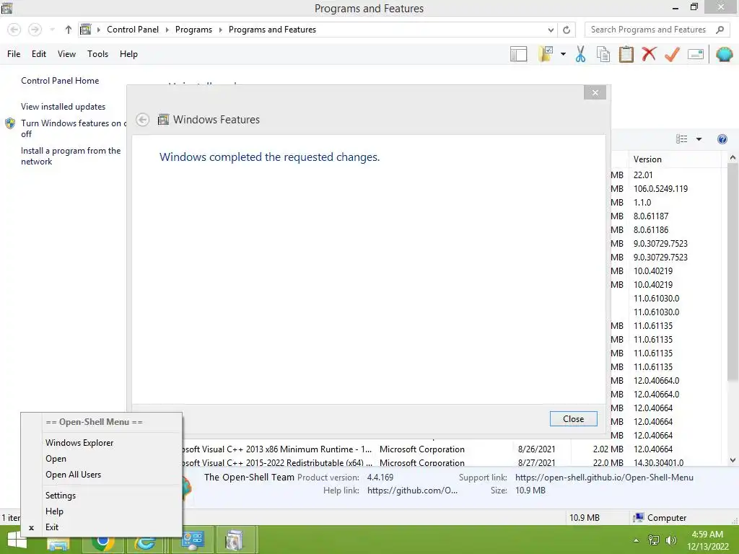
Task: Select Control Panel in the breadcrumb
Action: [x=133, y=30]
